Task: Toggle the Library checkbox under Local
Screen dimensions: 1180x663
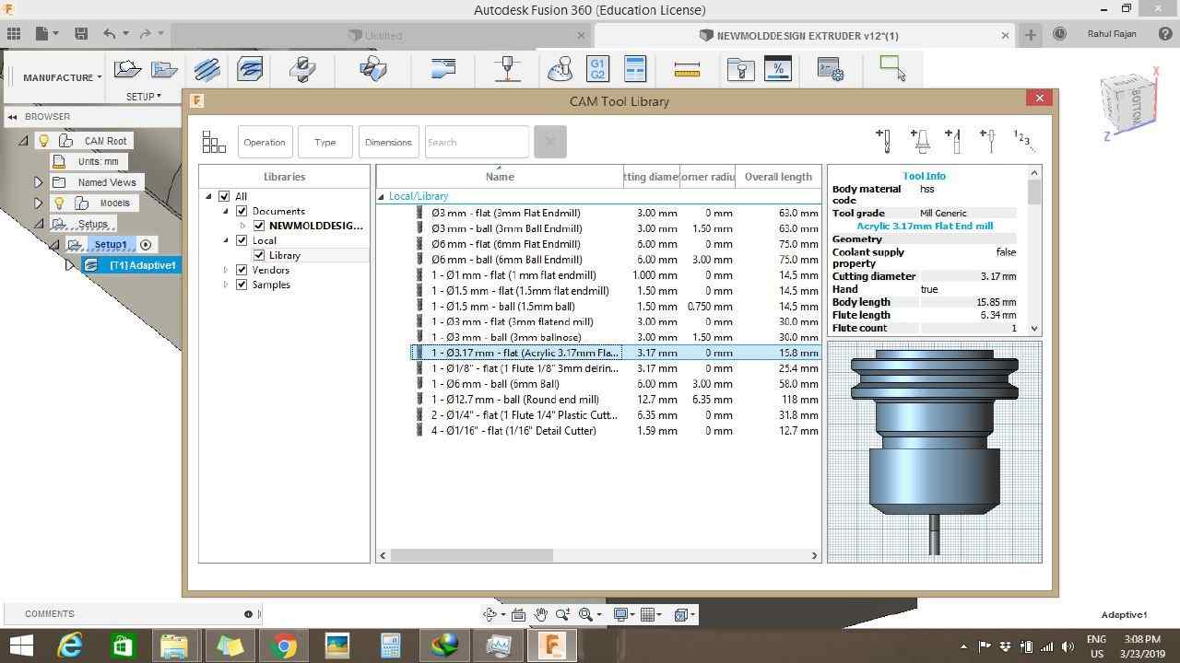Action: point(259,255)
